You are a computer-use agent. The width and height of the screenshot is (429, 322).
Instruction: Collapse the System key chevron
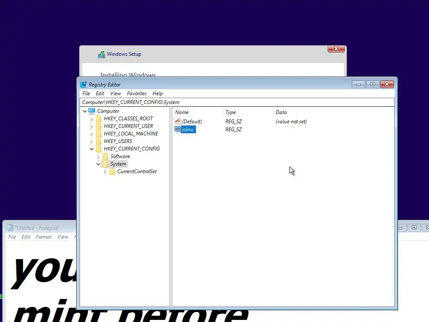(98, 164)
